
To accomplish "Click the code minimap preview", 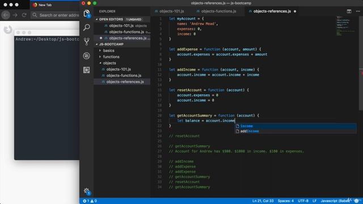I will (345, 26).
